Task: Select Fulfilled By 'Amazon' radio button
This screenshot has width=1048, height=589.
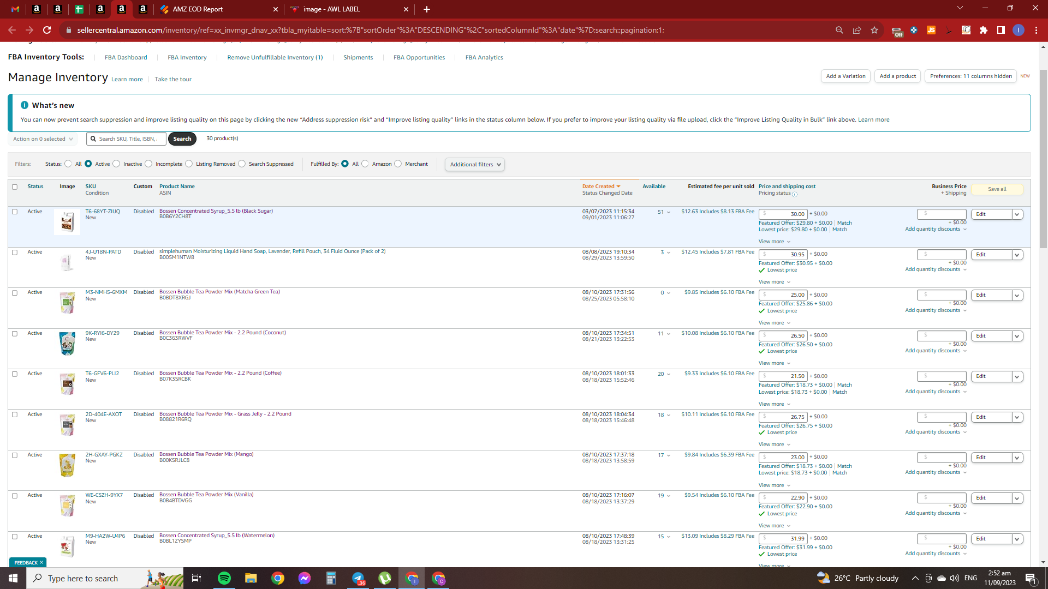Action: tap(365, 164)
